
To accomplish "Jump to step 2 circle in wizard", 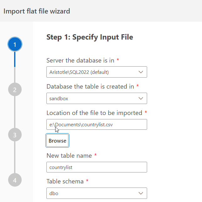I will [x=15, y=90].
